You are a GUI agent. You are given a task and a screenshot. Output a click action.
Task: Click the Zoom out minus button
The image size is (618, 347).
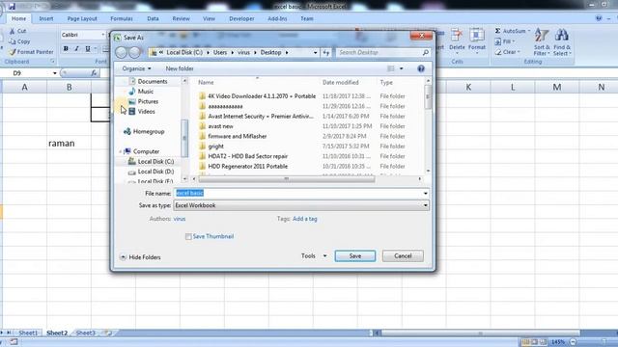tap(573, 342)
